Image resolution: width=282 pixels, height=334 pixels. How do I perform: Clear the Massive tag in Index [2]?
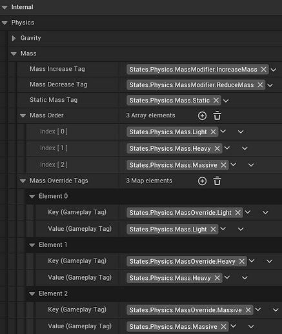(x=223, y=165)
